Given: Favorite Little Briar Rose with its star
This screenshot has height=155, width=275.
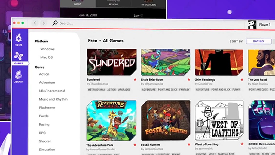Looking at the screenshot, I should click(x=189, y=79).
